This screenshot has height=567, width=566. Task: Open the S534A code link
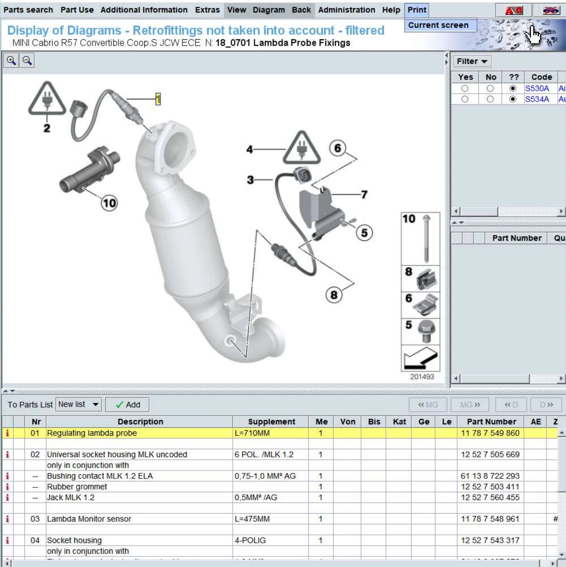(537, 99)
